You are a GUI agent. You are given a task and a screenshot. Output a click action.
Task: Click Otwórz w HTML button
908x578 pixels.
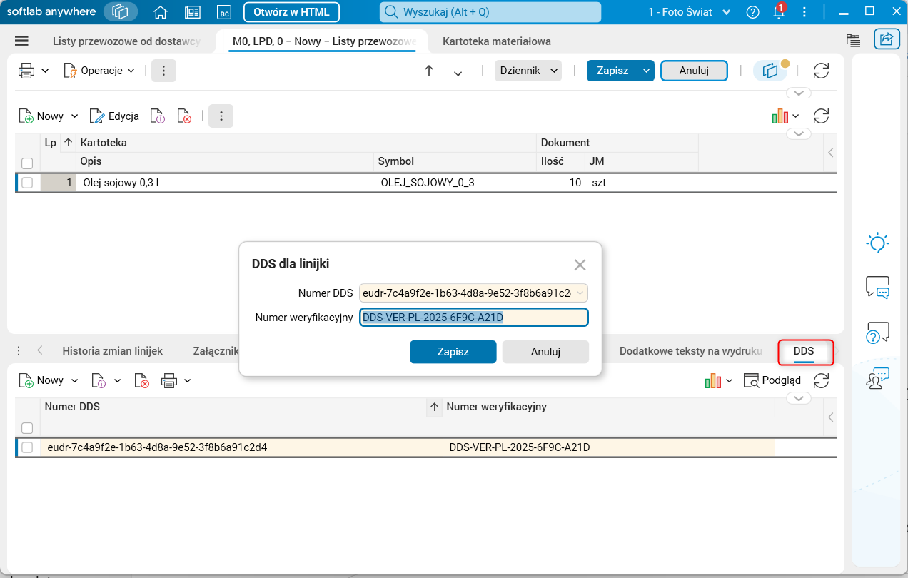[x=291, y=12]
